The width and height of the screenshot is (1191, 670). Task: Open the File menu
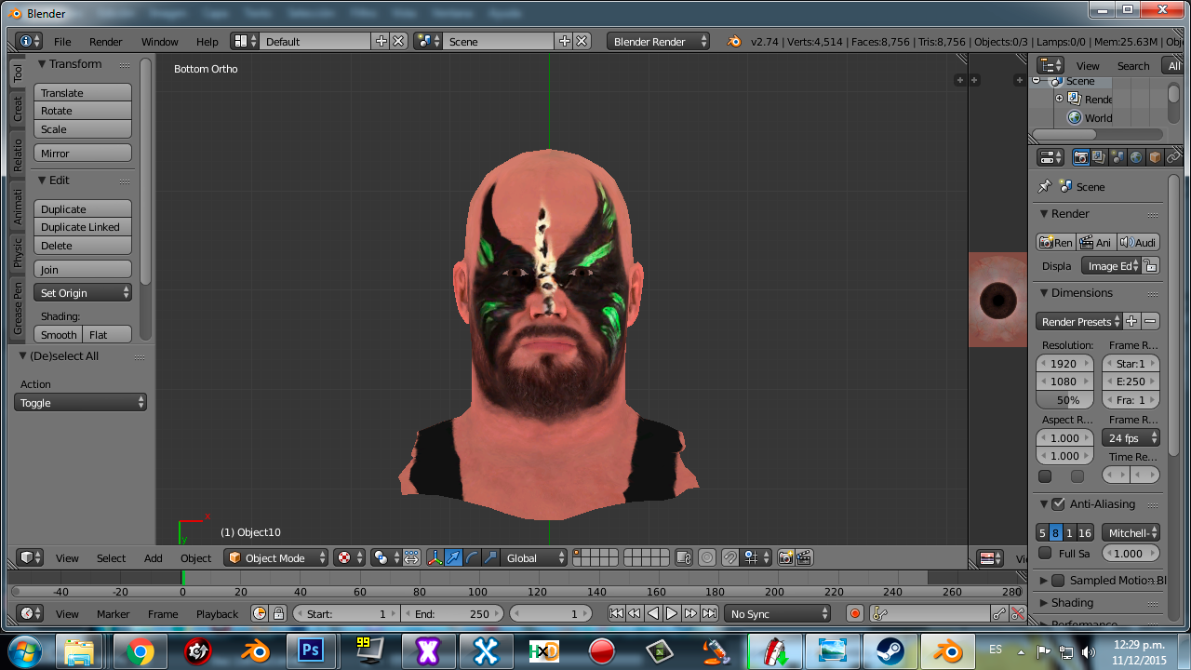point(62,42)
